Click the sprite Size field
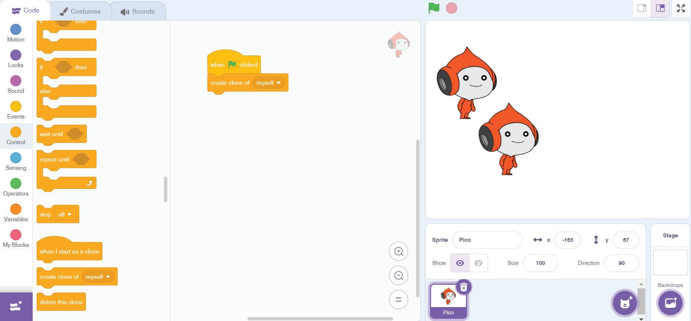The image size is (691, 321). click(x=540, y=263)
